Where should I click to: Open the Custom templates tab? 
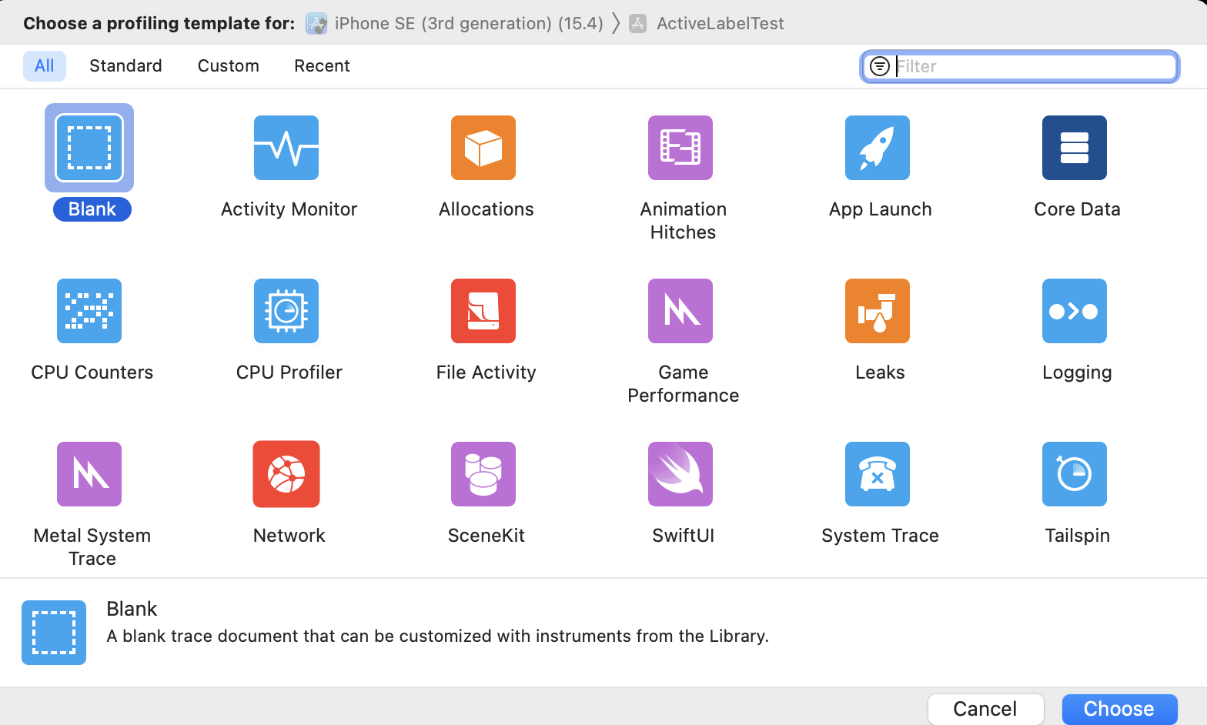click(x=229, y=66)
